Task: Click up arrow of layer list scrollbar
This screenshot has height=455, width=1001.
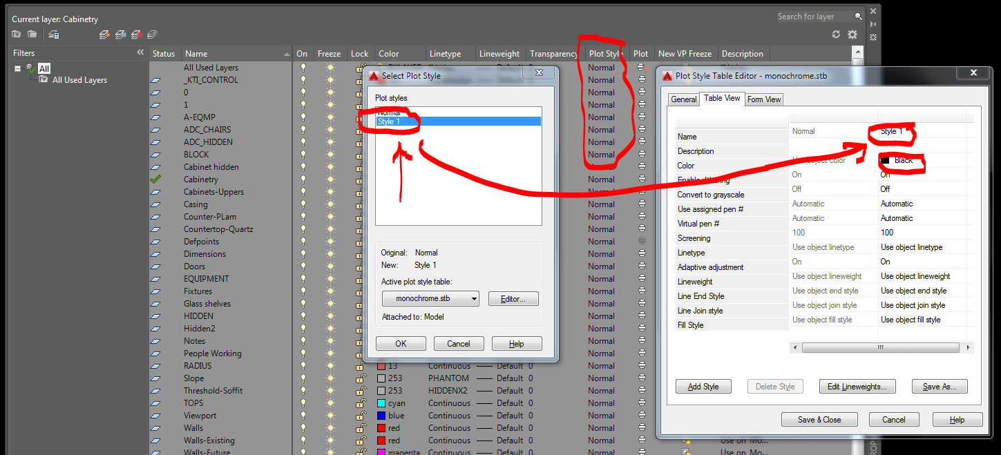Action: coord(858,53)
